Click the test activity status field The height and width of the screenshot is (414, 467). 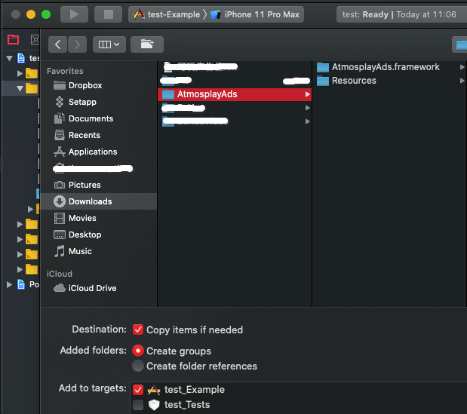[401, 14]
